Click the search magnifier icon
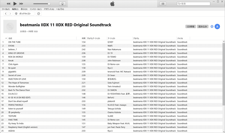The height and width of the screenshot is (133, 225). coord(179,4)
